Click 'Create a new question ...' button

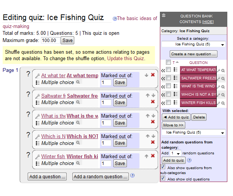click(x=194, y=54)
